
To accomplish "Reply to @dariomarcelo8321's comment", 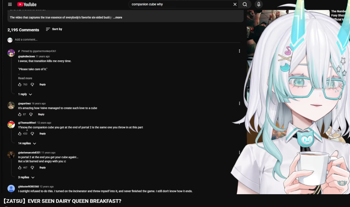I will 43,168.
